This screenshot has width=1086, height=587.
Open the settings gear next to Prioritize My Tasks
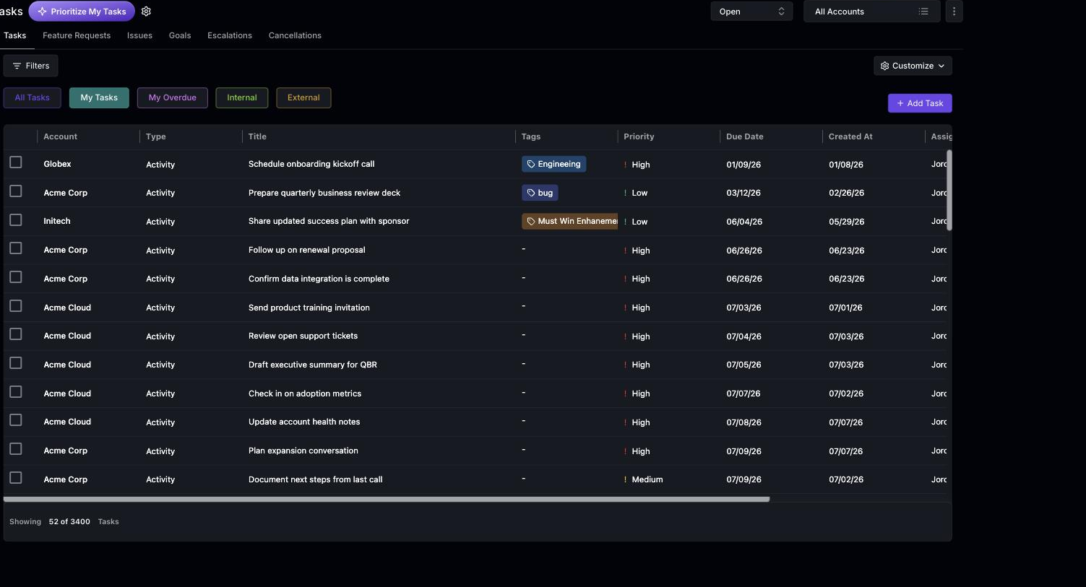pos(146,12)
